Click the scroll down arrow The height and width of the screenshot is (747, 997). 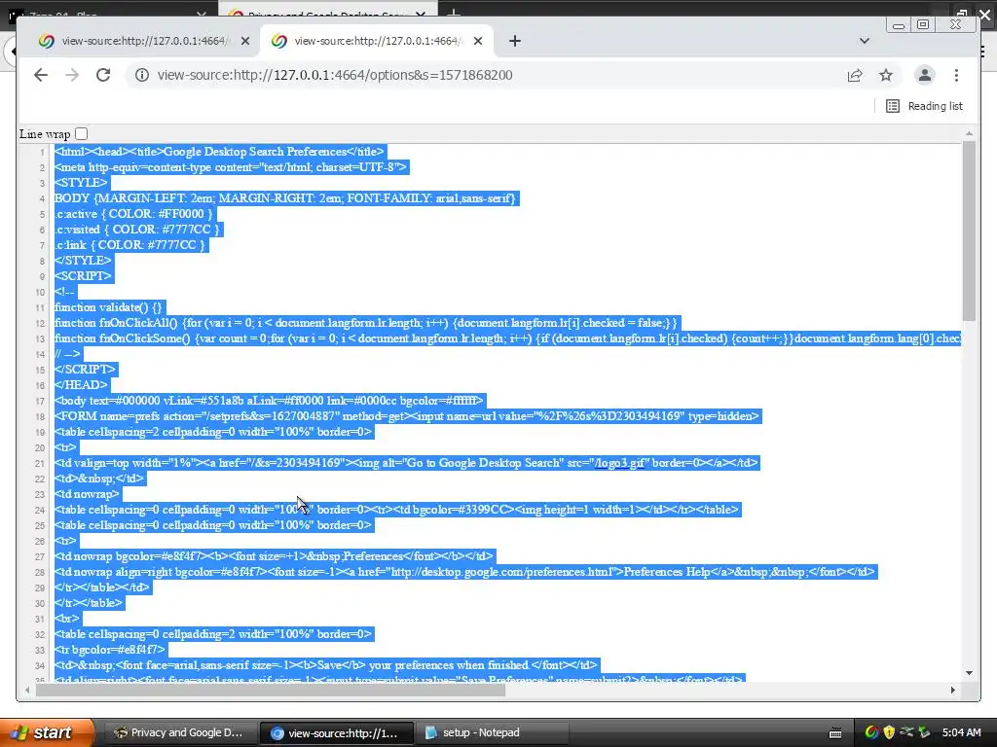click(969, 673)
